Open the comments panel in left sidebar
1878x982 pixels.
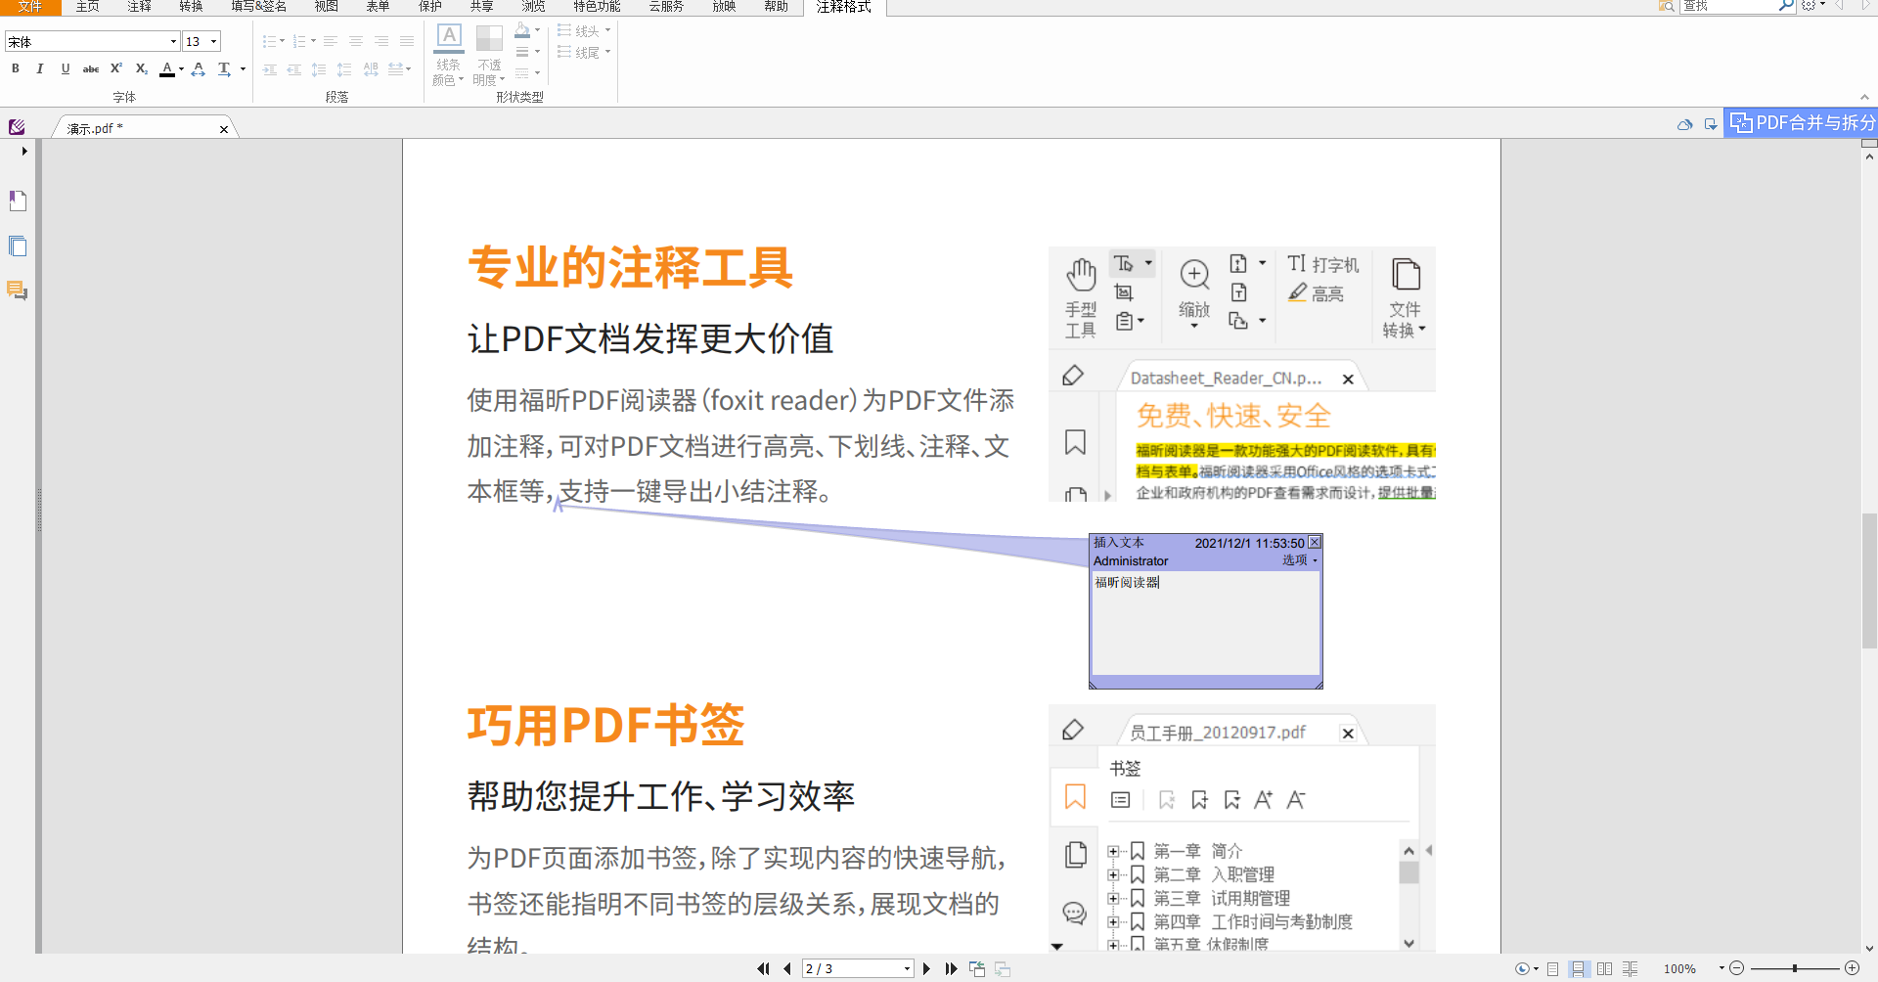pos(18,290)
